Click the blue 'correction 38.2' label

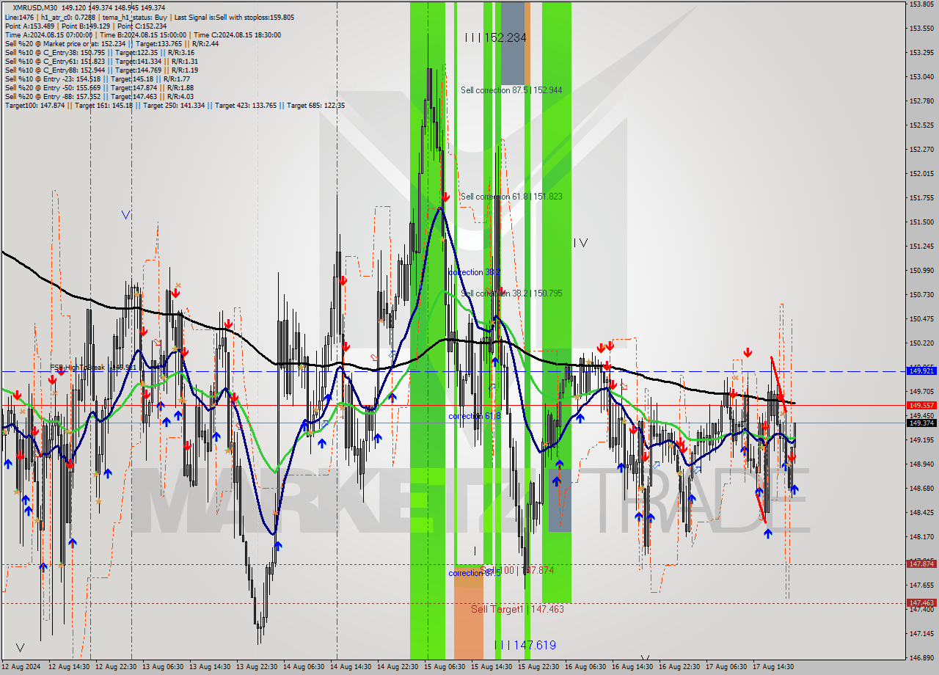[475, 272]
